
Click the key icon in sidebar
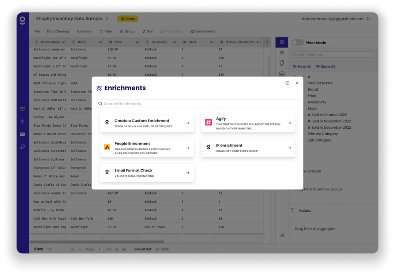click(22, 147)
